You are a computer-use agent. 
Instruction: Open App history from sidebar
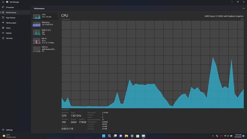[10, 18]
